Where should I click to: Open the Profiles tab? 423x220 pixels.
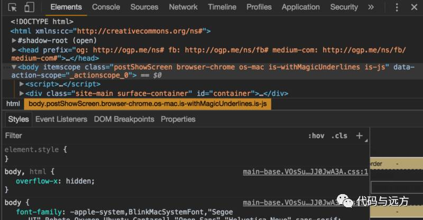point(259,7)
